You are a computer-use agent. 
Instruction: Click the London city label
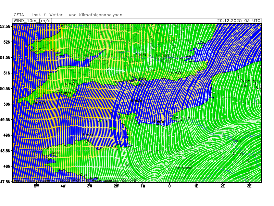tap(162, 55)
